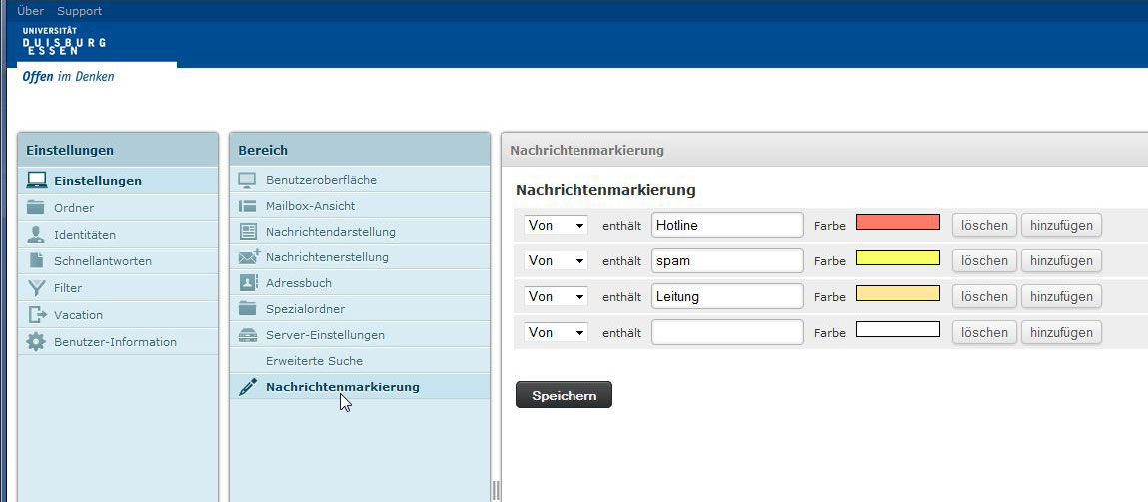
Task: Click the Mailbox-Ansicht list icon
Action: point(248,206)
